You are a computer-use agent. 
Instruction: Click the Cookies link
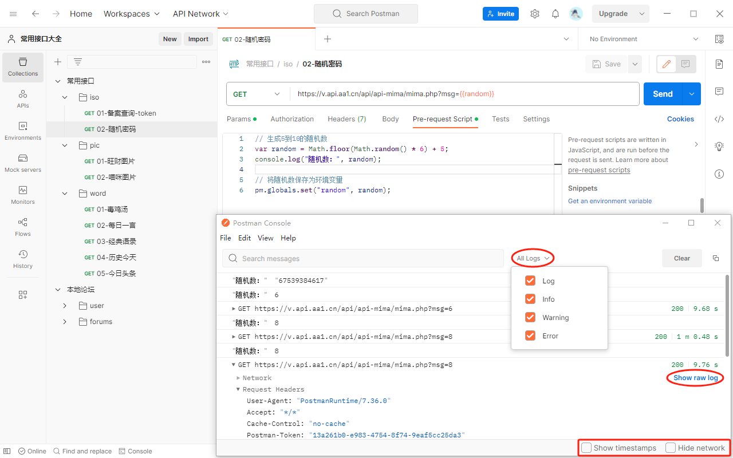680,119
